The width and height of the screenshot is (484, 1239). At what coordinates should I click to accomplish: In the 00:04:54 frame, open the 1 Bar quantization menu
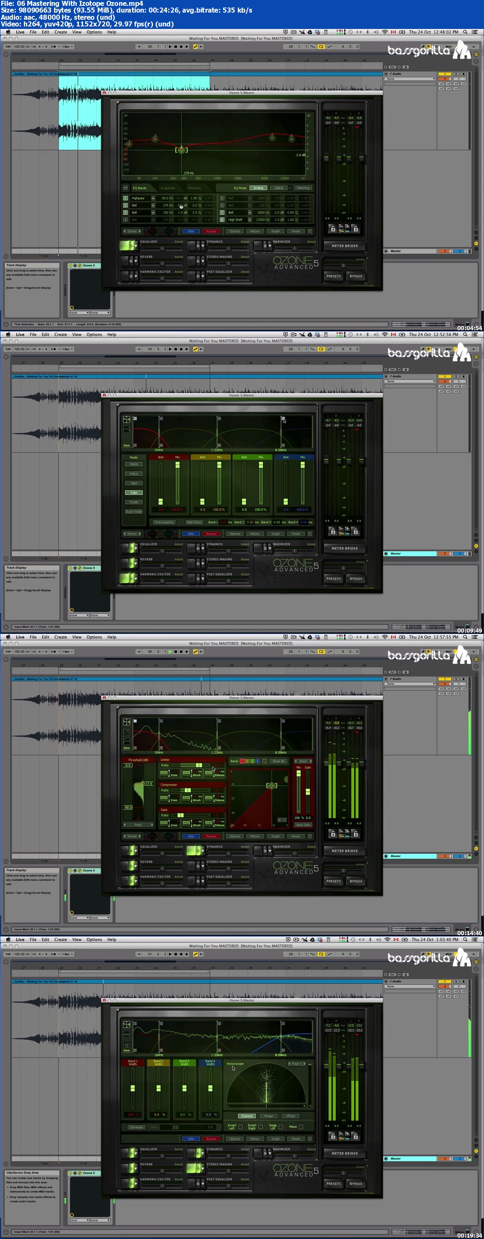click(x=68, y=47)
